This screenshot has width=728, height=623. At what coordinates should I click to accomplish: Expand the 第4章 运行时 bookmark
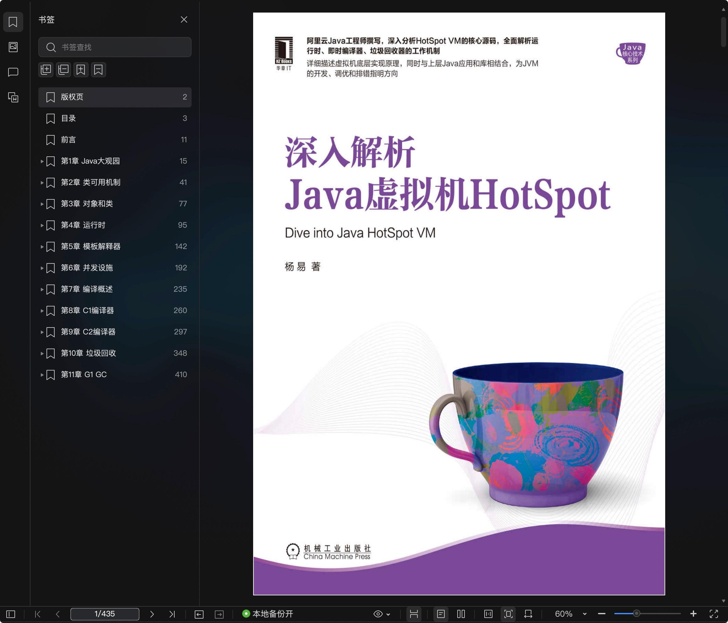point(42,225)
